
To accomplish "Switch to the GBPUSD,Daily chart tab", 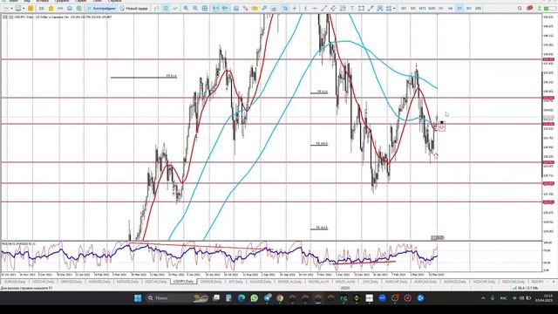I will 71,282.
